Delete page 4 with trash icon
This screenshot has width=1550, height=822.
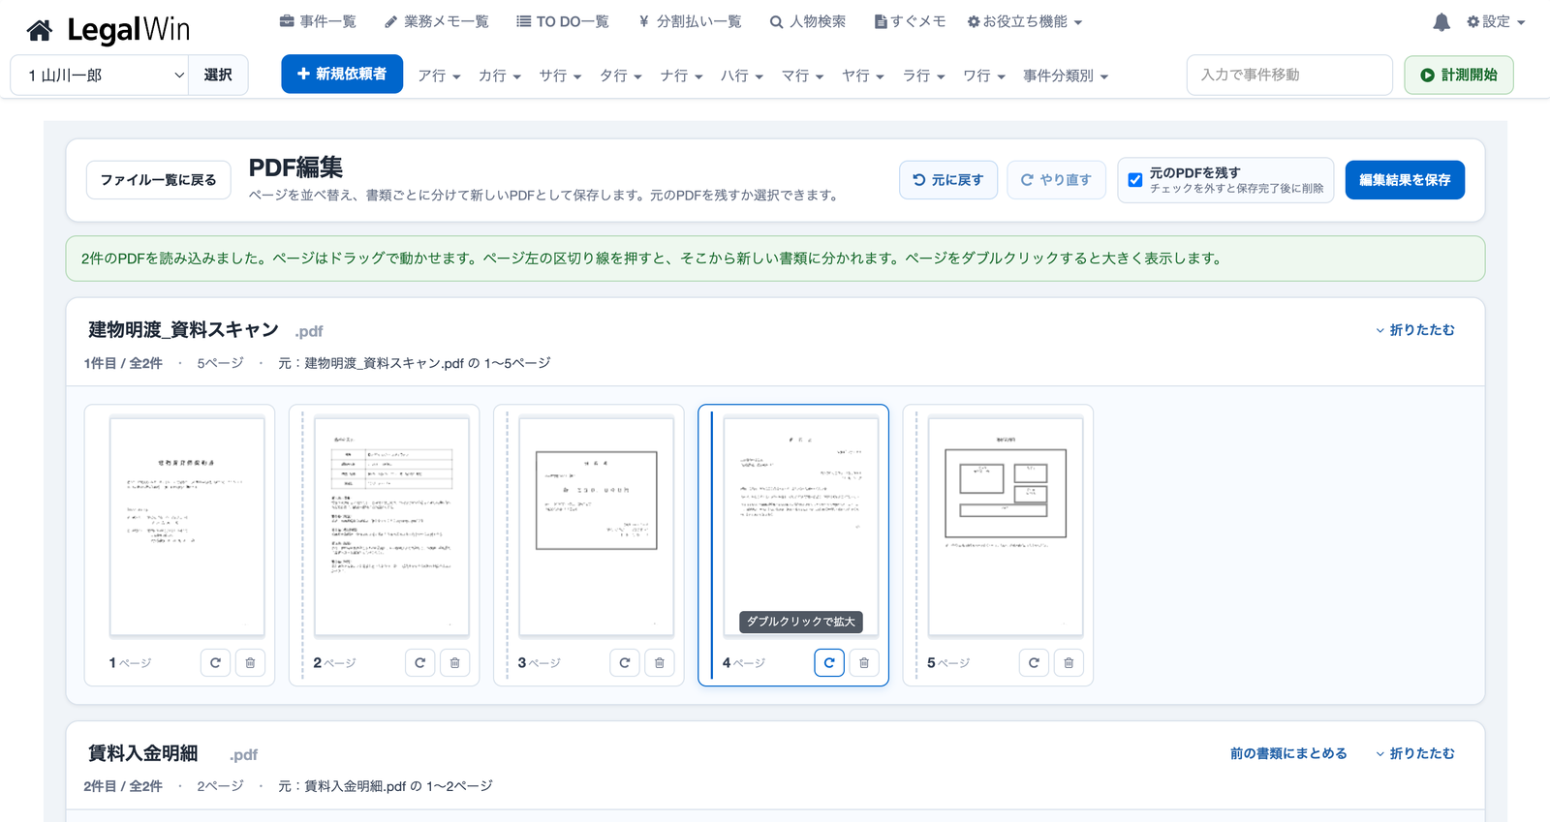pyautogui.click(x=864, y=662)
